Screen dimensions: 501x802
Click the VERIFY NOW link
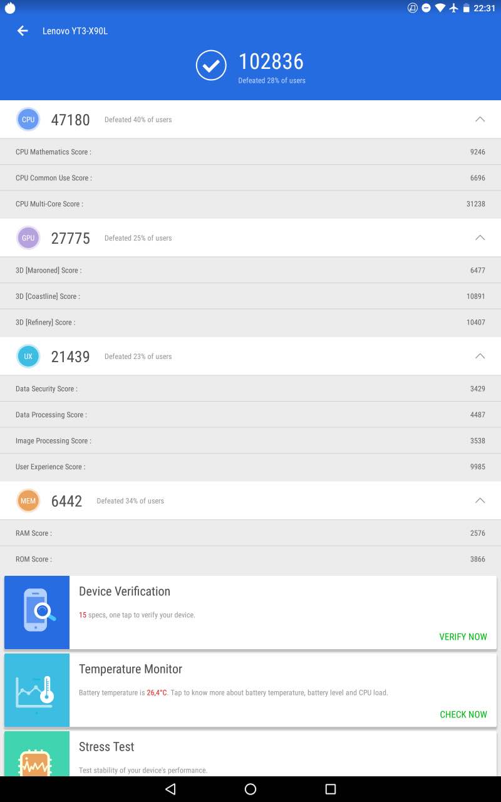[463, 637]
